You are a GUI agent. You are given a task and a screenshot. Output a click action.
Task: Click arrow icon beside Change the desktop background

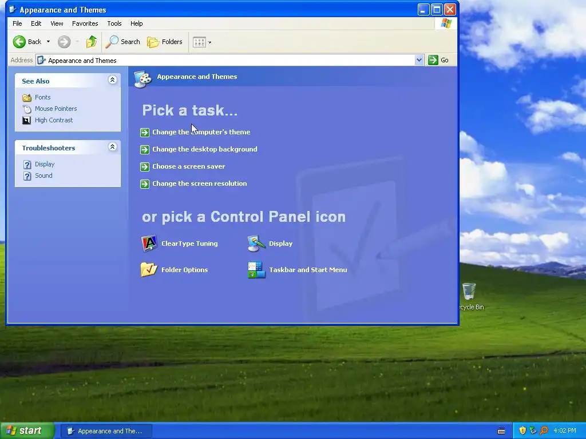[145, 150]
